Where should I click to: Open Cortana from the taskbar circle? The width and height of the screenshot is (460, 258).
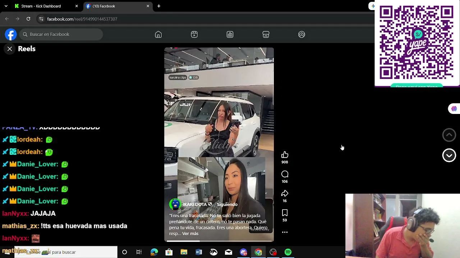[x=124, y=252]
